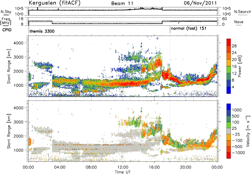The height and width of the screenshot is (174, 251).
Task: Click the 'Slant Range [km]' label of power panel
Action: click(x=9, y=66)
